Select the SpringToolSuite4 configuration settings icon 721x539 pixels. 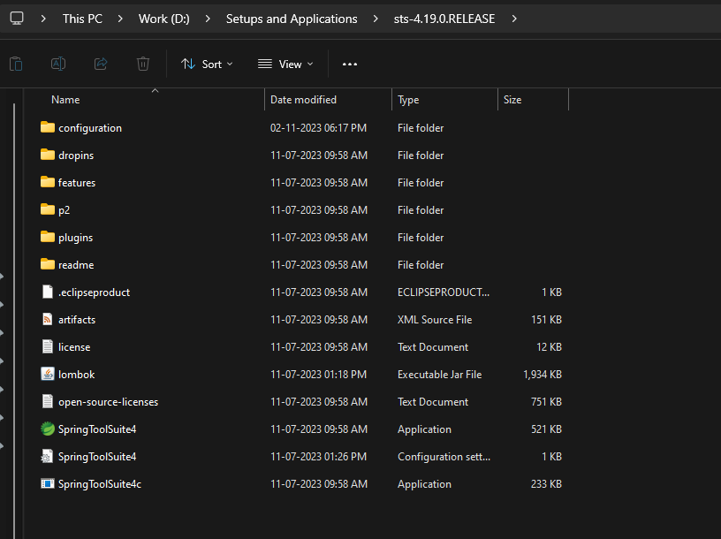click(x=48, y=457)
